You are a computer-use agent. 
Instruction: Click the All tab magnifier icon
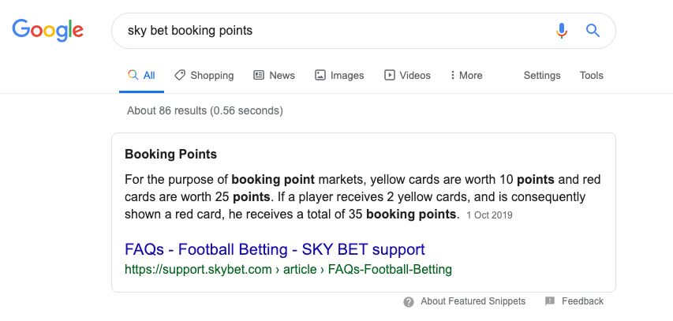133,75
